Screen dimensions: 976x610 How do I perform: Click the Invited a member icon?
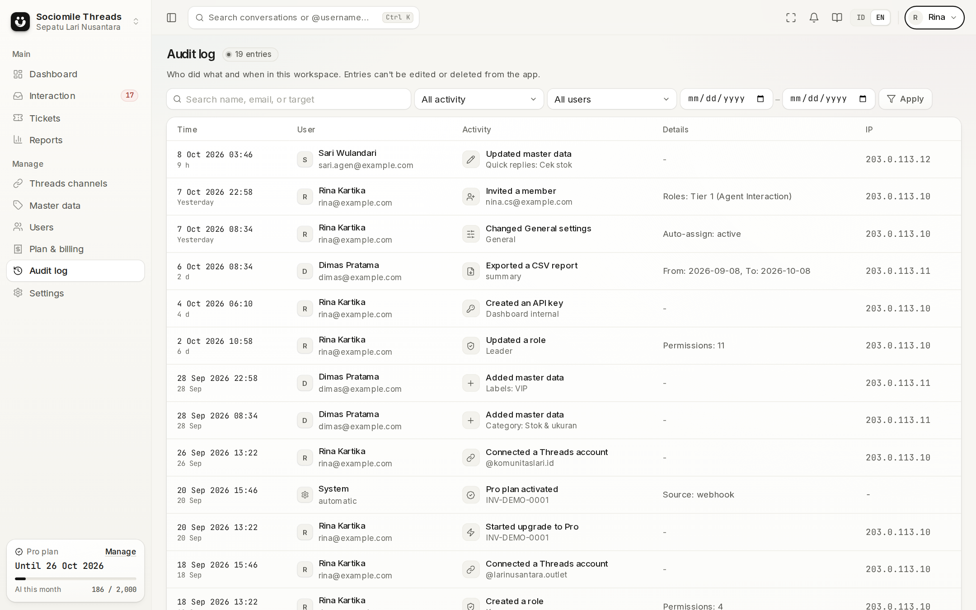(470, 197)
